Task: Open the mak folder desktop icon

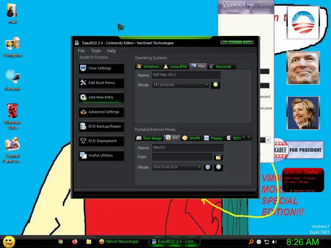Action: click(x=12, y=13)
